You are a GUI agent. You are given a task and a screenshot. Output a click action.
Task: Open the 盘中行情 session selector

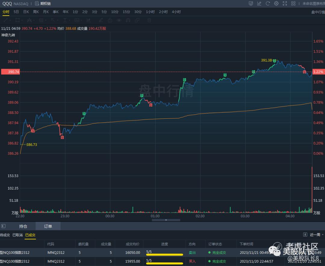point(318,12)
